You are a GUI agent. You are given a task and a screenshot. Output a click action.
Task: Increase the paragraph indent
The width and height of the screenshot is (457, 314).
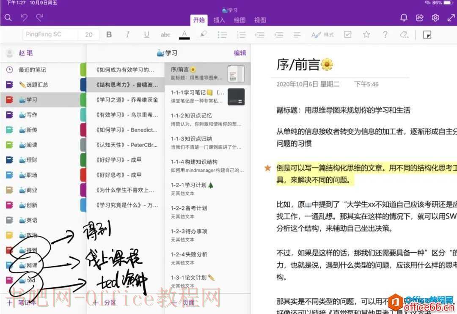pos(278,35)
